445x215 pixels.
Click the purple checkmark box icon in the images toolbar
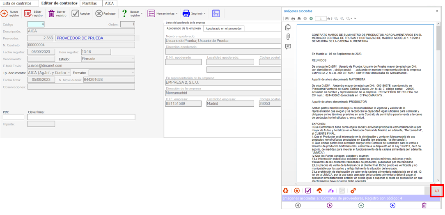coord(308,191)
